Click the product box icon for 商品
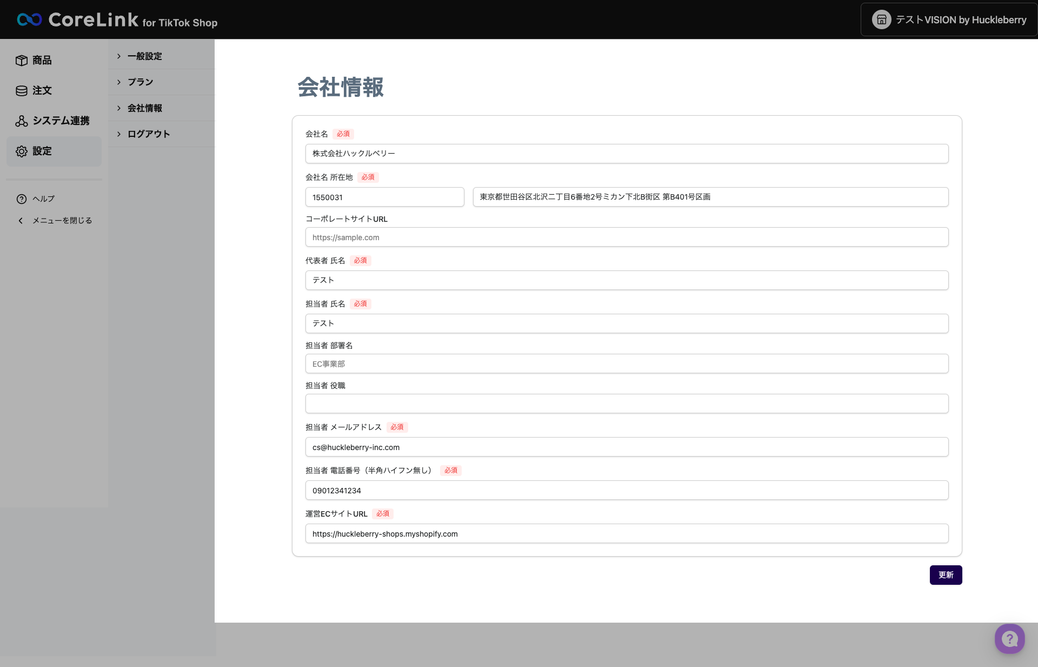The width and height of the screenshot is (1038, 667). pyautogui.click(x=22, y=61)
